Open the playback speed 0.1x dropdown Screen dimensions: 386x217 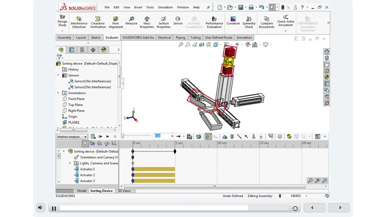[172, 136]
